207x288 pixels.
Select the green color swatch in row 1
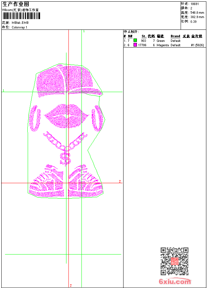point(135,40)
